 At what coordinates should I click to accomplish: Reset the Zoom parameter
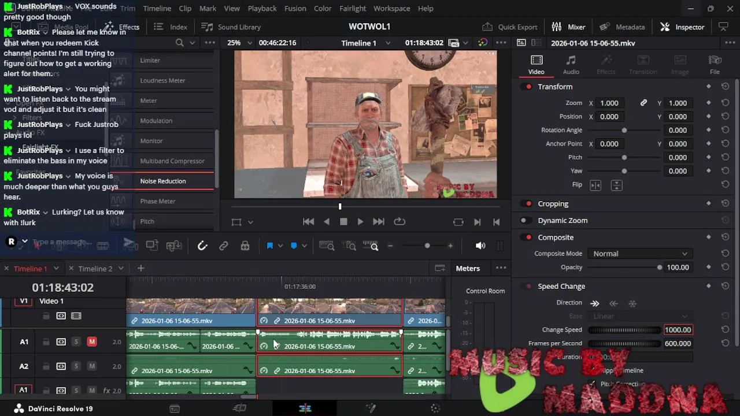[x=726, y=103]
